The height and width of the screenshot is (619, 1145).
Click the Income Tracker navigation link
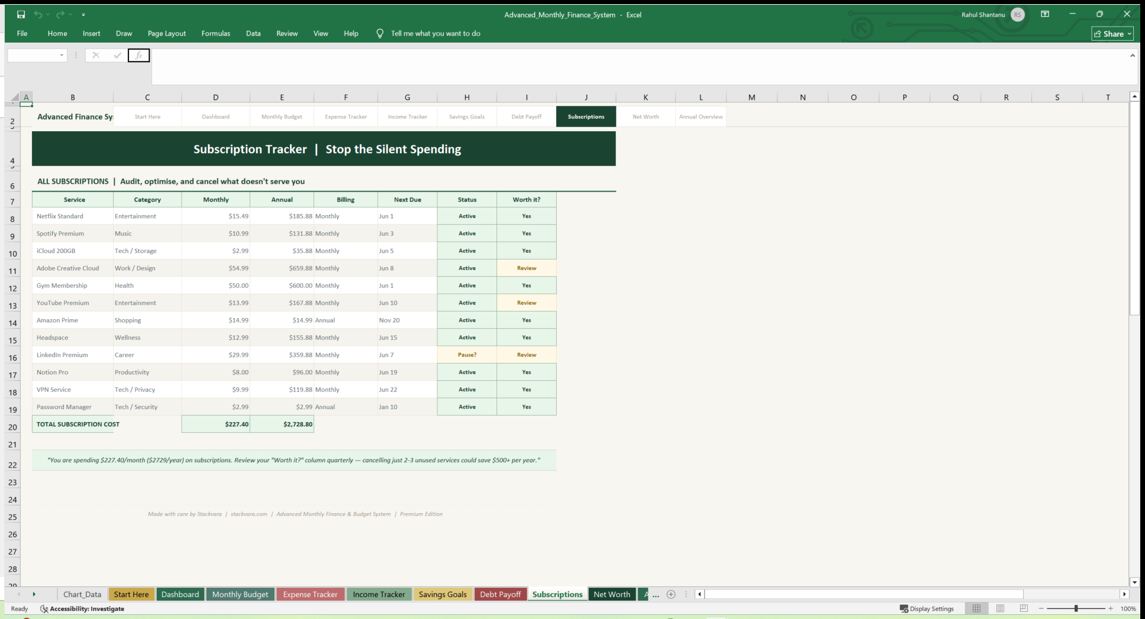[x=407, y=117]
